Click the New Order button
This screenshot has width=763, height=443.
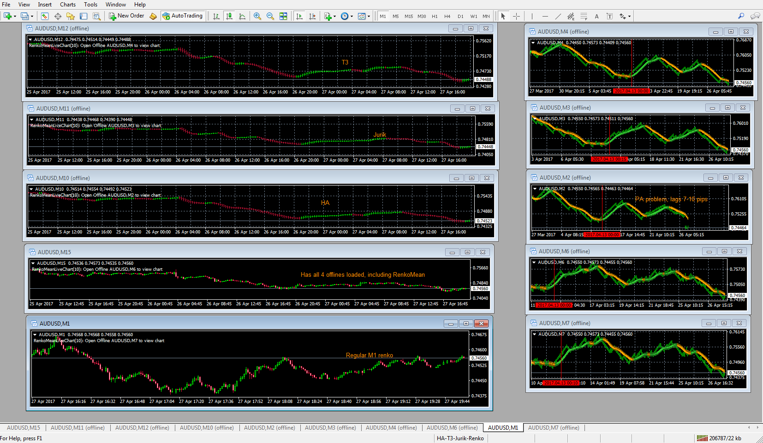126,16
